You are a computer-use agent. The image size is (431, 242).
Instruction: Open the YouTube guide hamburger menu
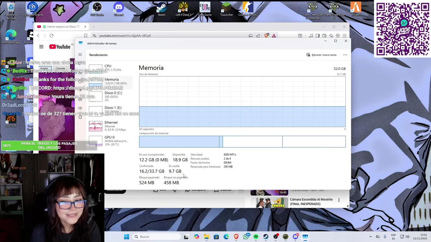[x=41, y=47]
